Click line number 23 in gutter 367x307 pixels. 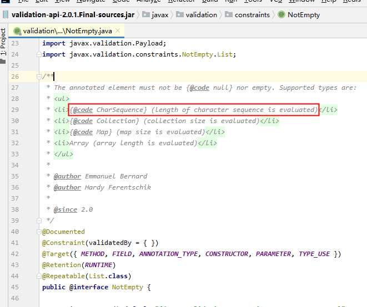point(15,43)
